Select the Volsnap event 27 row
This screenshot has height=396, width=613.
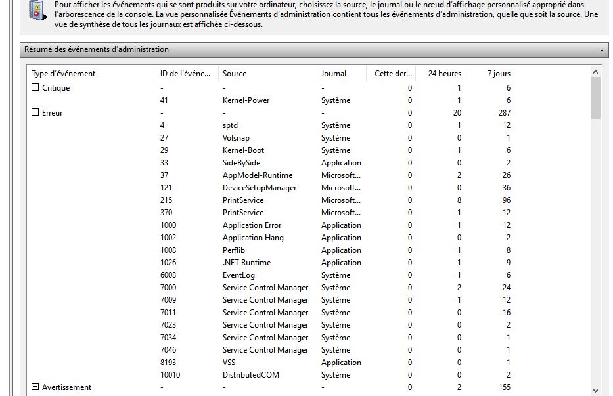click(271, 138)
